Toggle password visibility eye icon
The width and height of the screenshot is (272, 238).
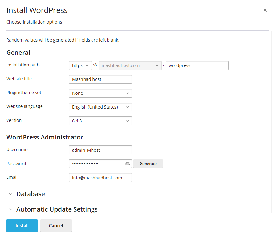(127, 164)
